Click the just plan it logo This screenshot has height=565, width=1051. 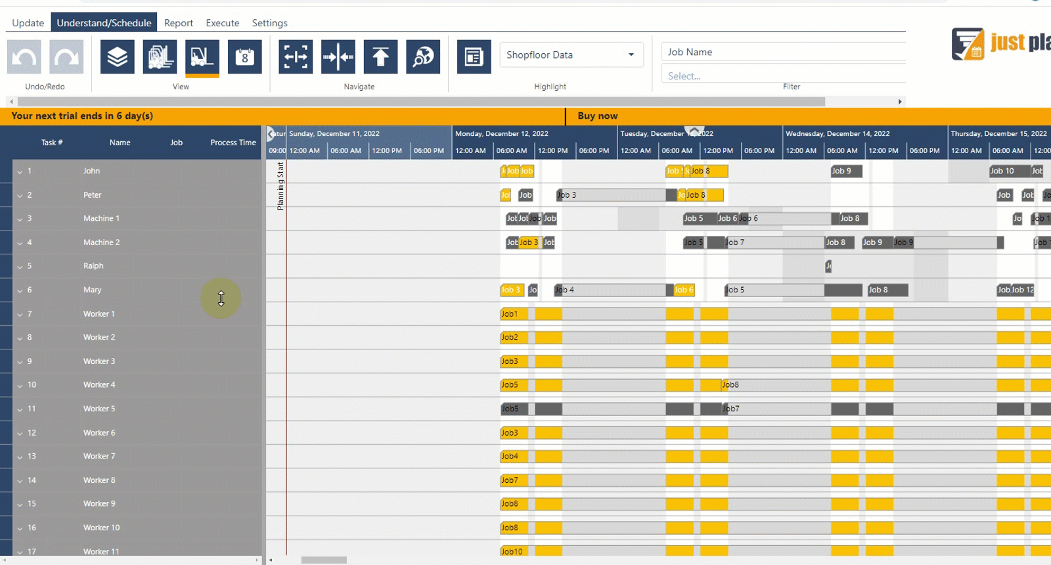pos(1000,44)
